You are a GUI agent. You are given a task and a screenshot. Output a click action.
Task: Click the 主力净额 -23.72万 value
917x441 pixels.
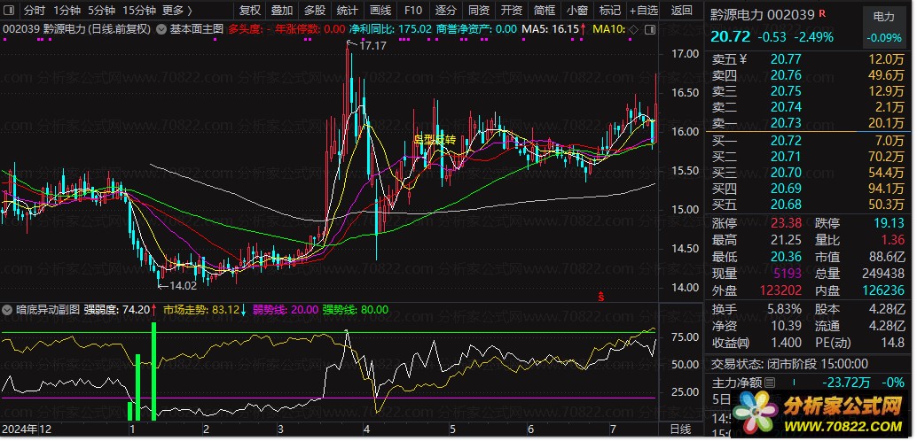tap(847, 383)
